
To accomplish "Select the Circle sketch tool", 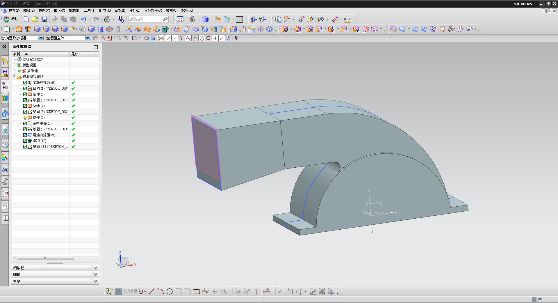I will [x=170, y=291].
